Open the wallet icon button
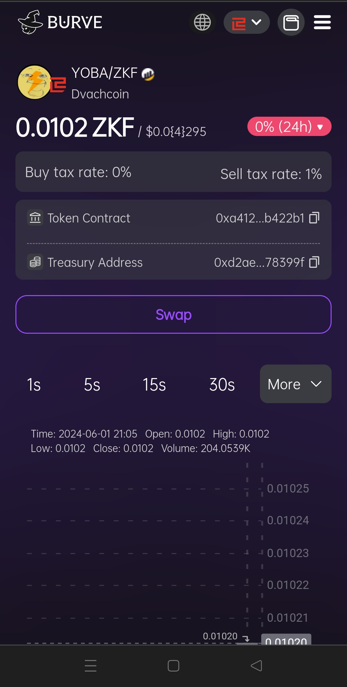Viewport: 347px width, 687px height. 291,22
